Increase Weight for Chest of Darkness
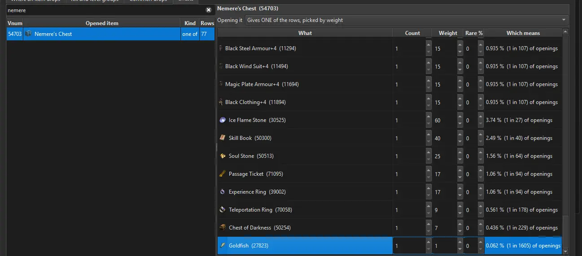Viewport: 582px width, 256px height. (x=460, y=224)
